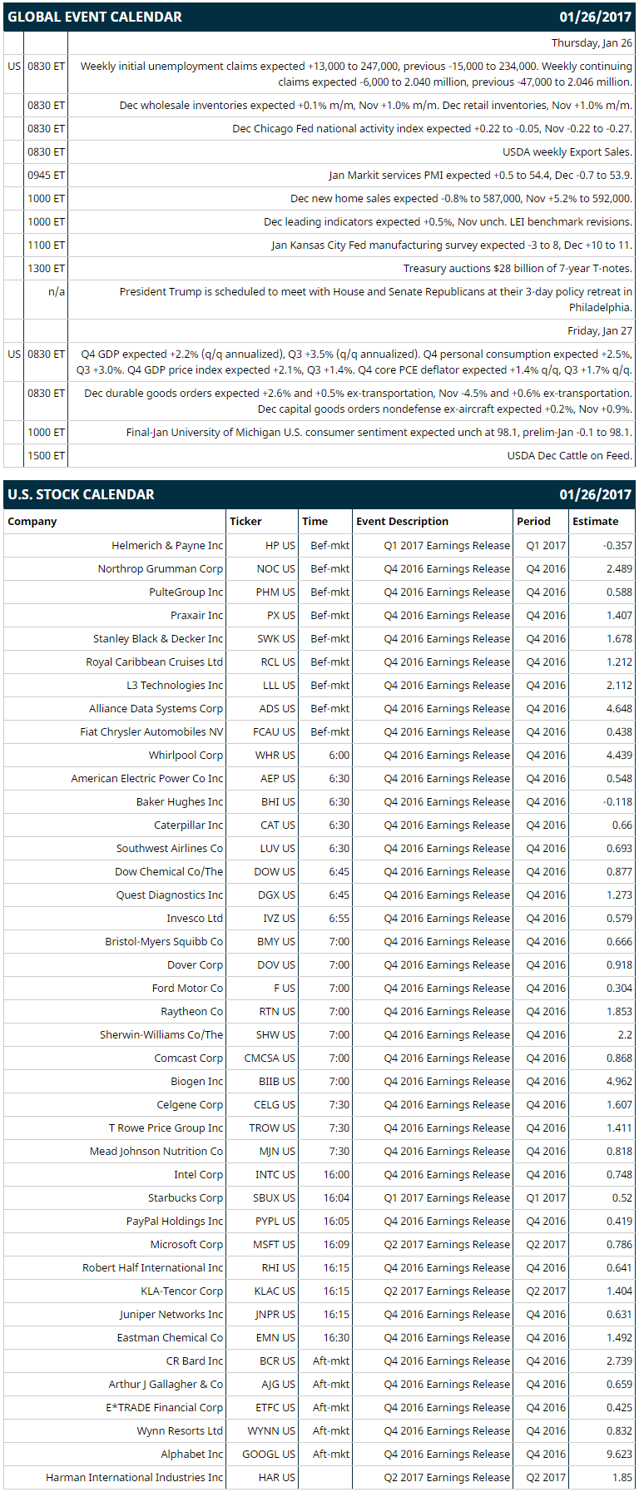Viewport: 639px width, 1492px height.
Task: Click the RTN US ticker cell
Action: point(277,1011)
